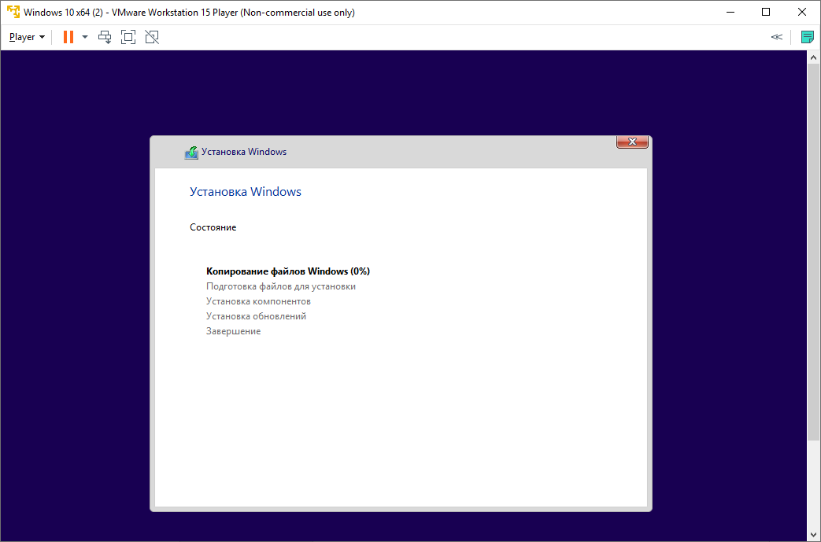This screenshot has width=821, height=542.
Task: Toggle Unity mode icon
Action: (x=152, y=37)
